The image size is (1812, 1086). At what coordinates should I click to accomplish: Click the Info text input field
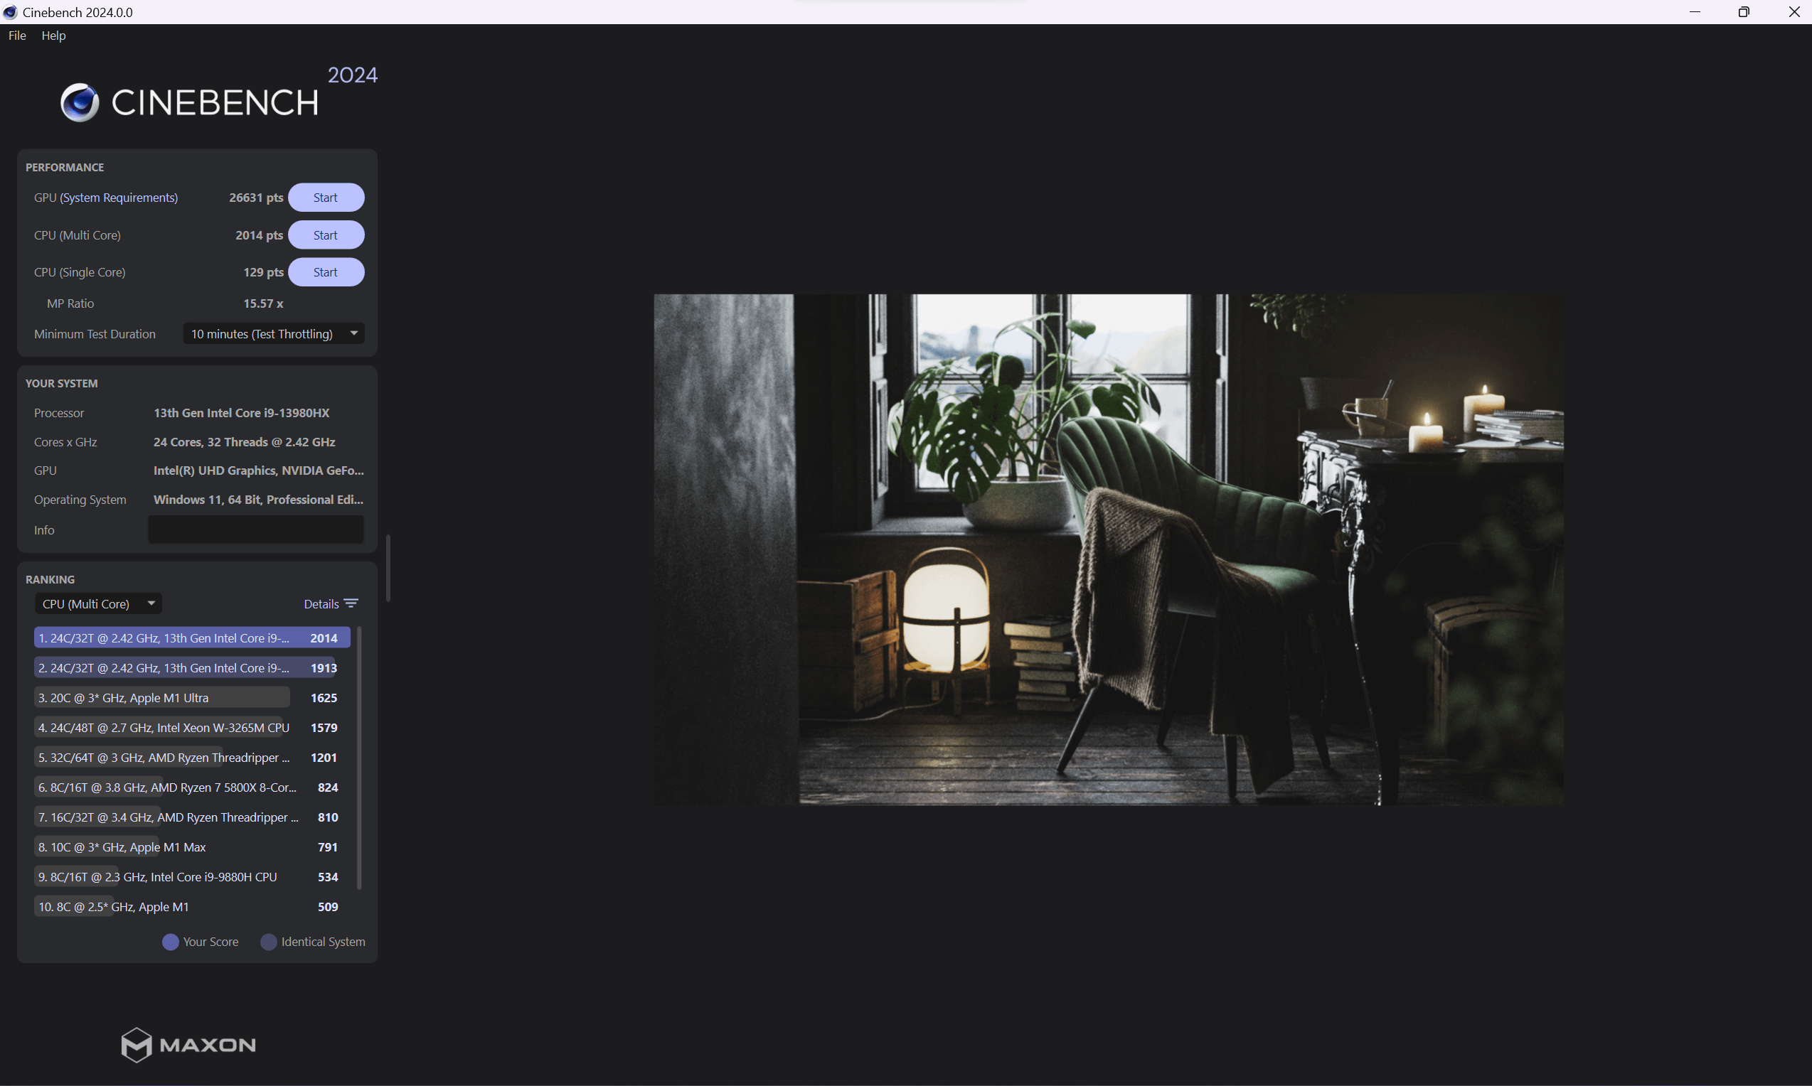point(255,529)
